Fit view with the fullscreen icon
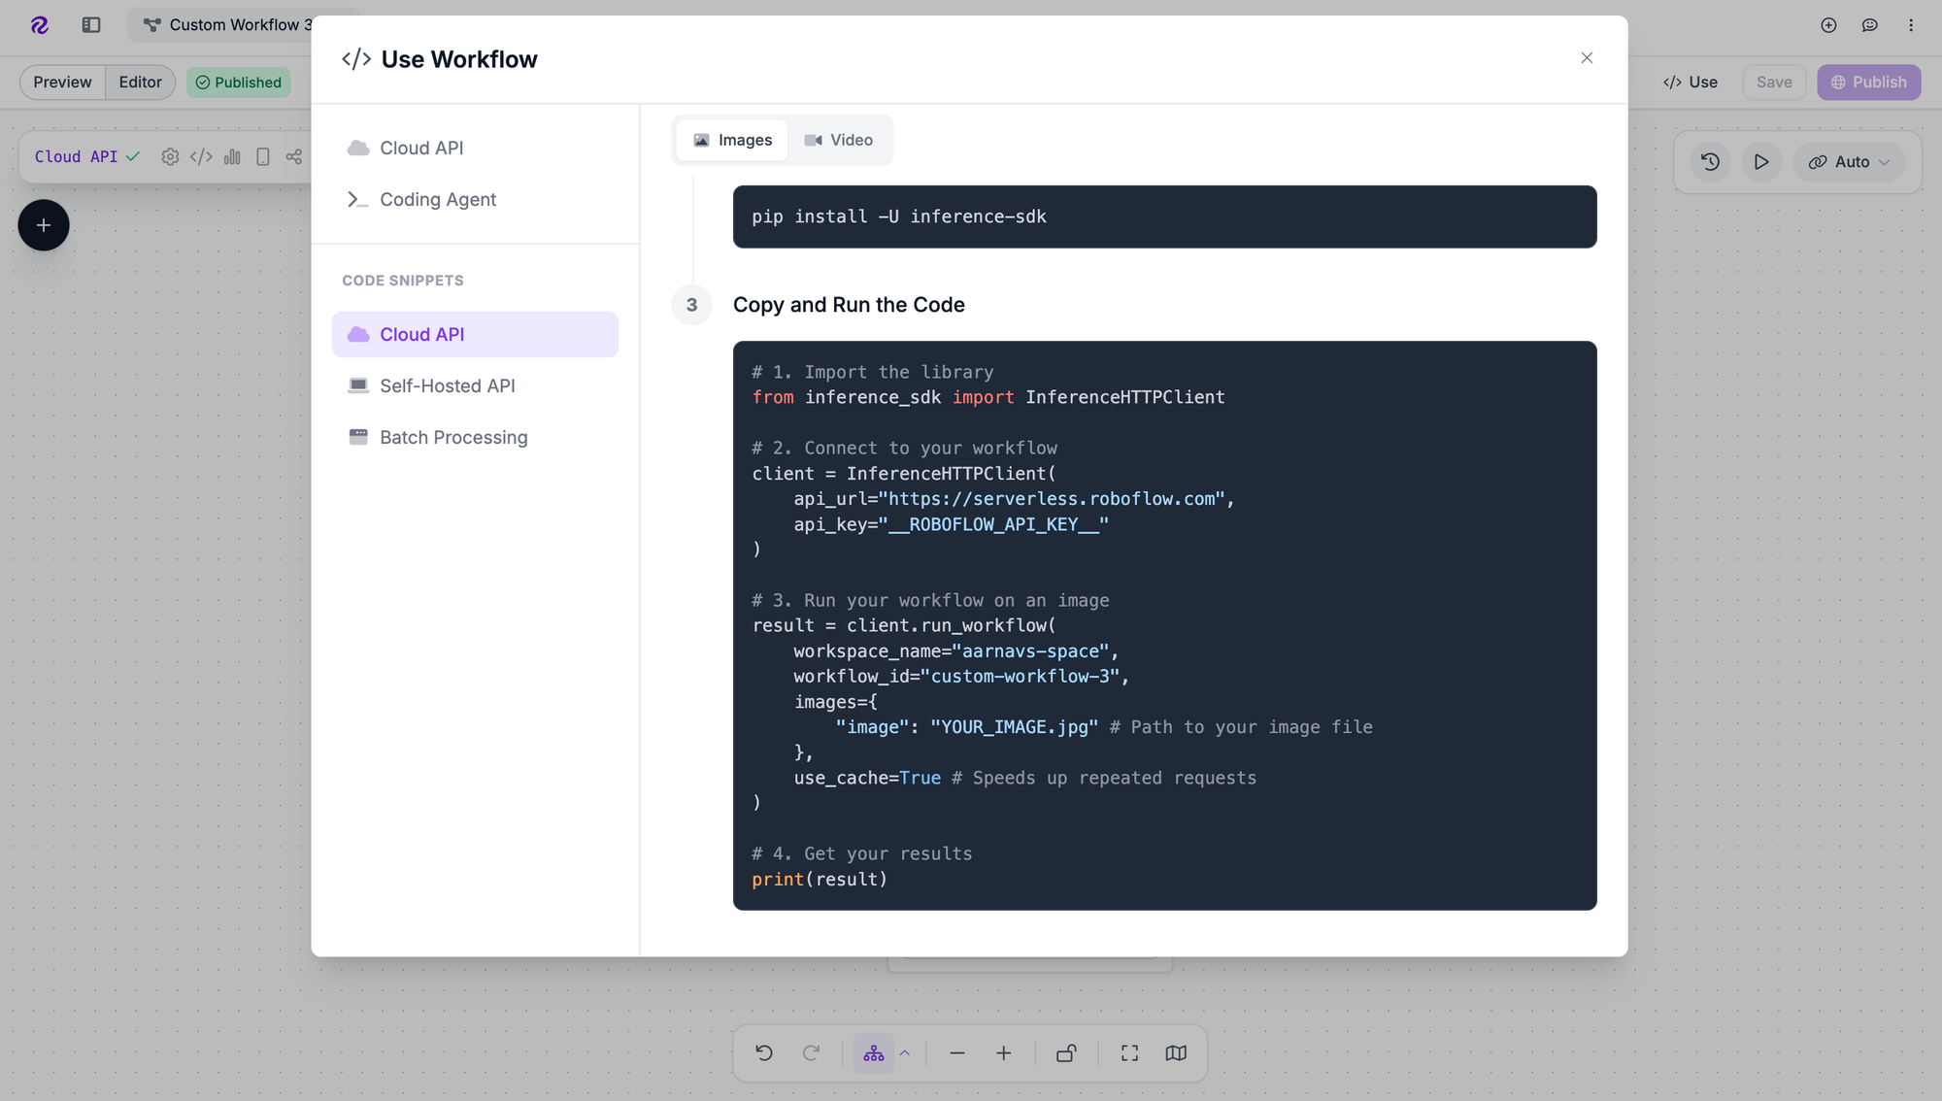Image resolution: width=1942 pixels, height=1101 pixels. coord(1129,1053)
